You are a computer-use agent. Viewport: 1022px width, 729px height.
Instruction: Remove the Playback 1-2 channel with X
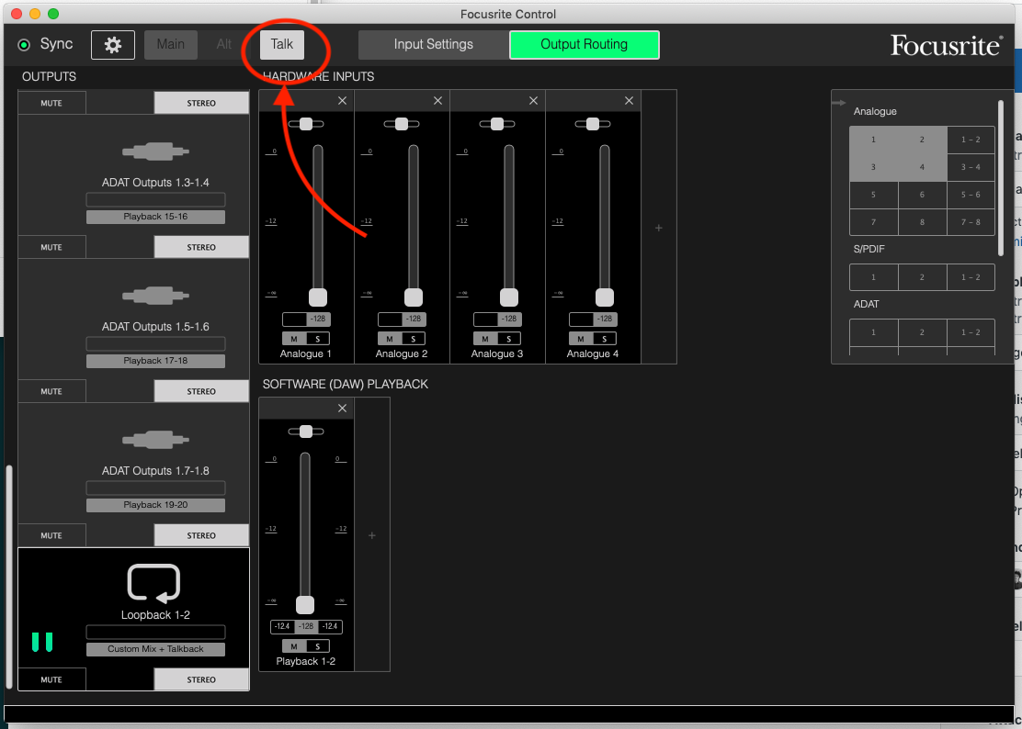click(x=342, y=408)
